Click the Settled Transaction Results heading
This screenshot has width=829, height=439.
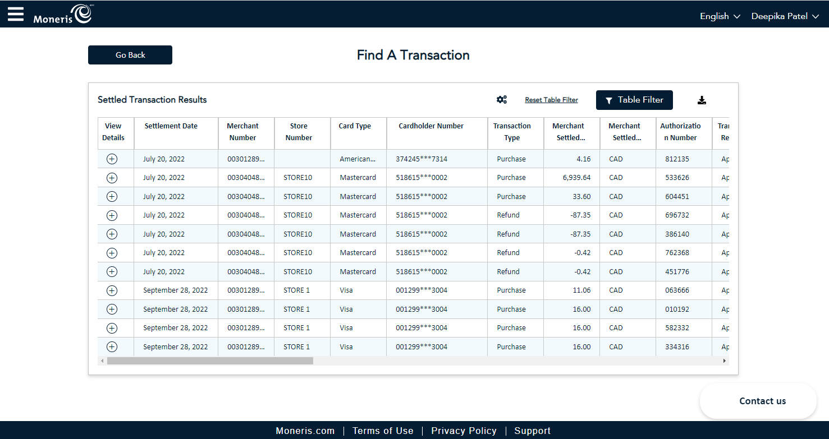pos(152,100)
